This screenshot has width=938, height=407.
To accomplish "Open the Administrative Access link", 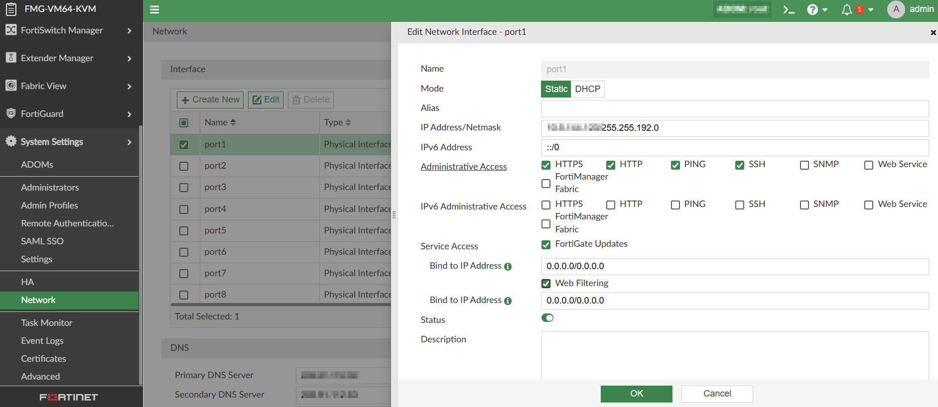I will pos(464,167).
